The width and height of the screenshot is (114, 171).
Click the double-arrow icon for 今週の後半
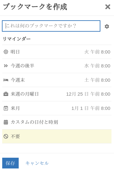pos(6,66)
